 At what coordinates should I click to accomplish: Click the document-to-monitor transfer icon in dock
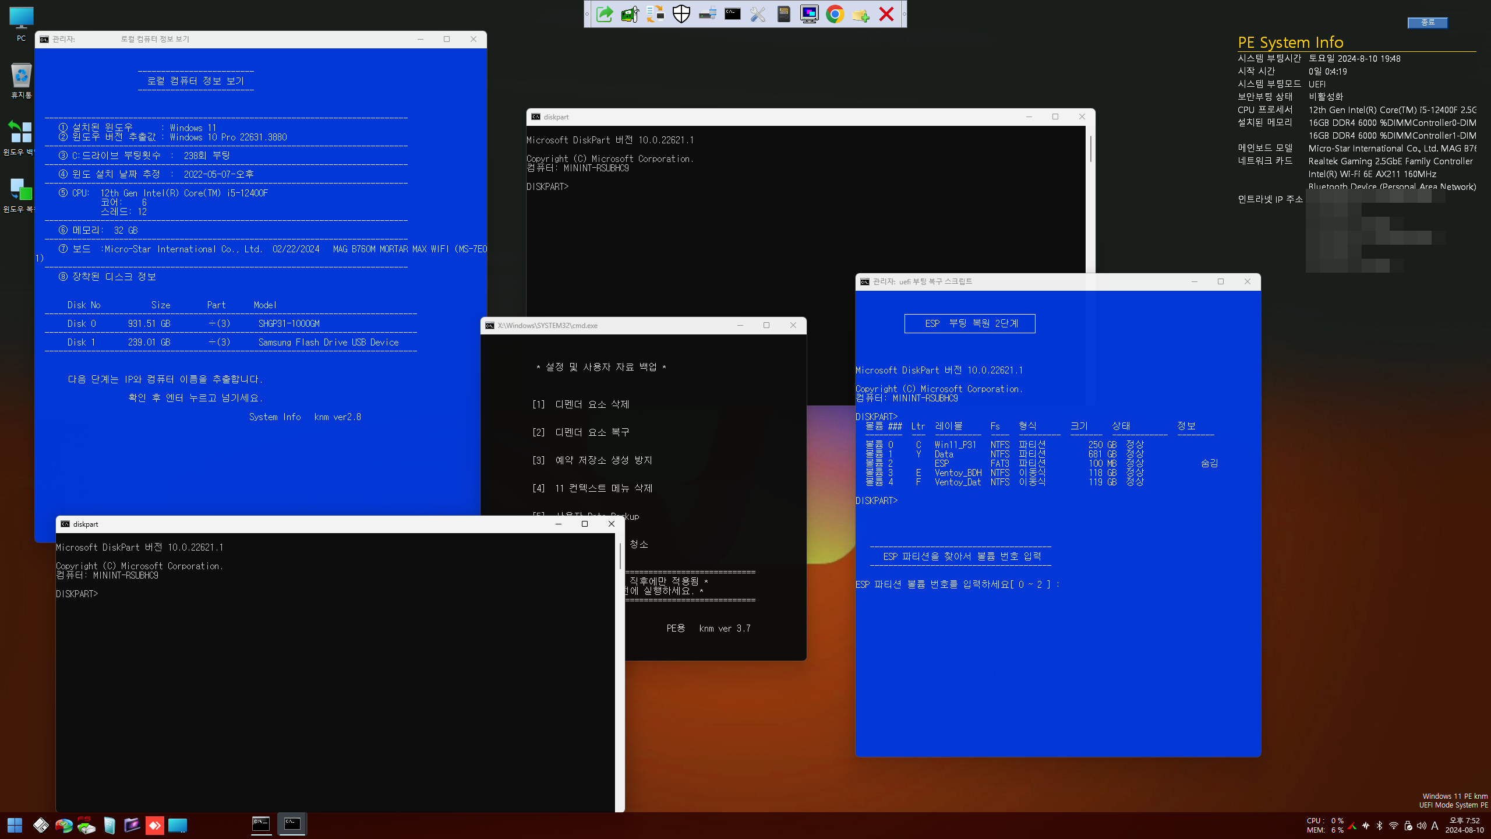click(x=655, y=14)
